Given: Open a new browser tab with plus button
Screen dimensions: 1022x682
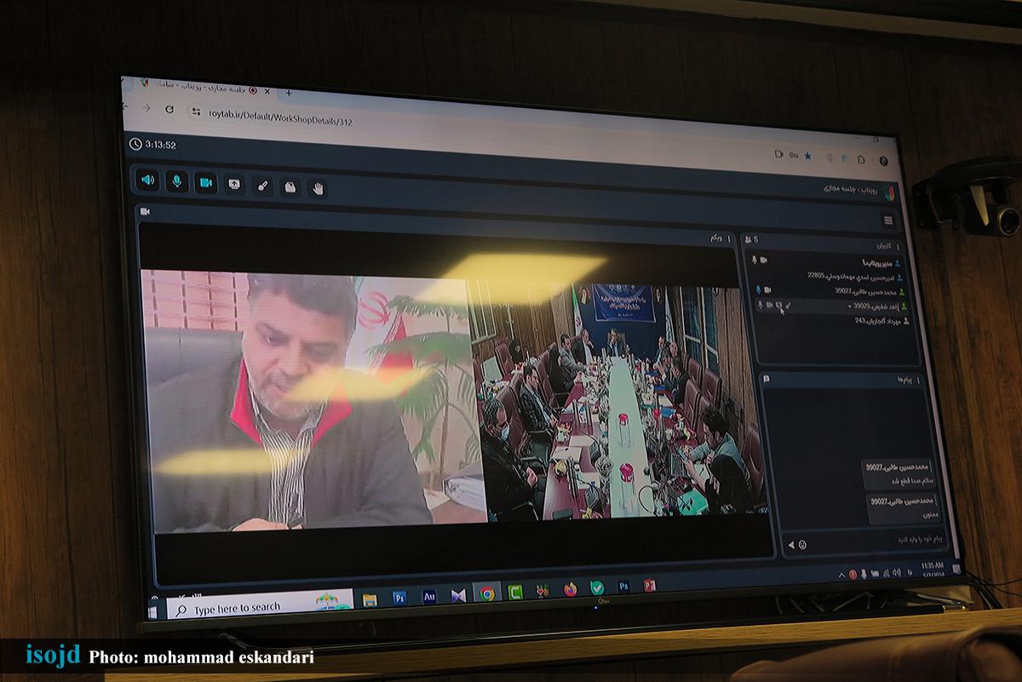Looking at the screenshot, I should (x=289, y=93).
